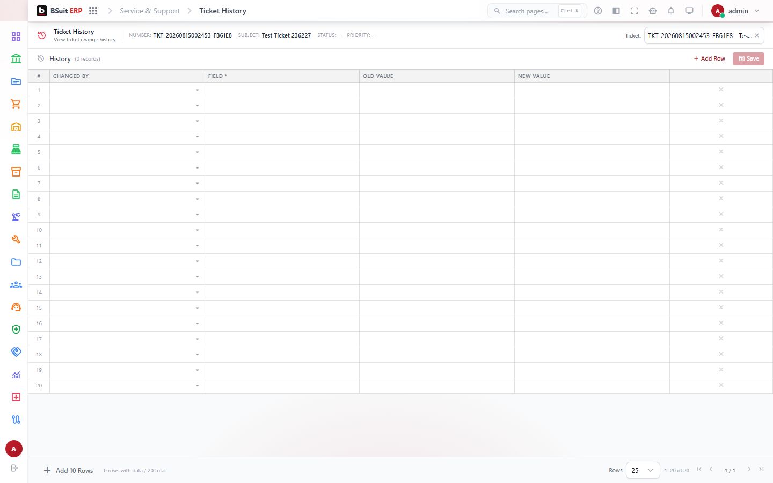Click the Add Row button
This screenshot has height=483, width=773.
[x=709, y=58]
